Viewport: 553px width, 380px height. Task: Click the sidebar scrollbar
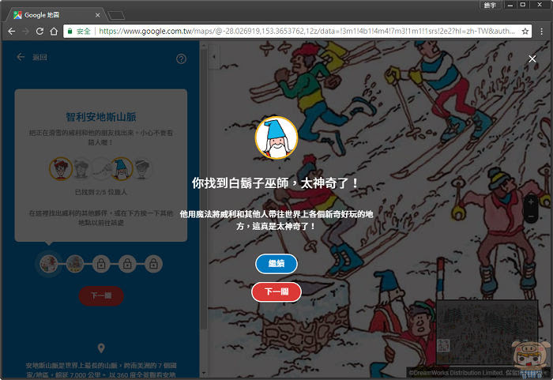point(204,190)
